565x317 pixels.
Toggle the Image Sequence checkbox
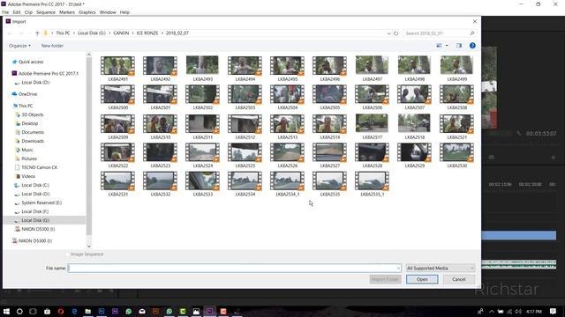(68, 254)
